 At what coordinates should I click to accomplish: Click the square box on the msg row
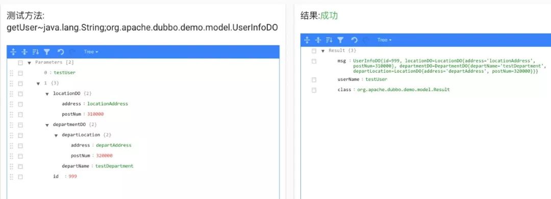click(x=314, y=61)
